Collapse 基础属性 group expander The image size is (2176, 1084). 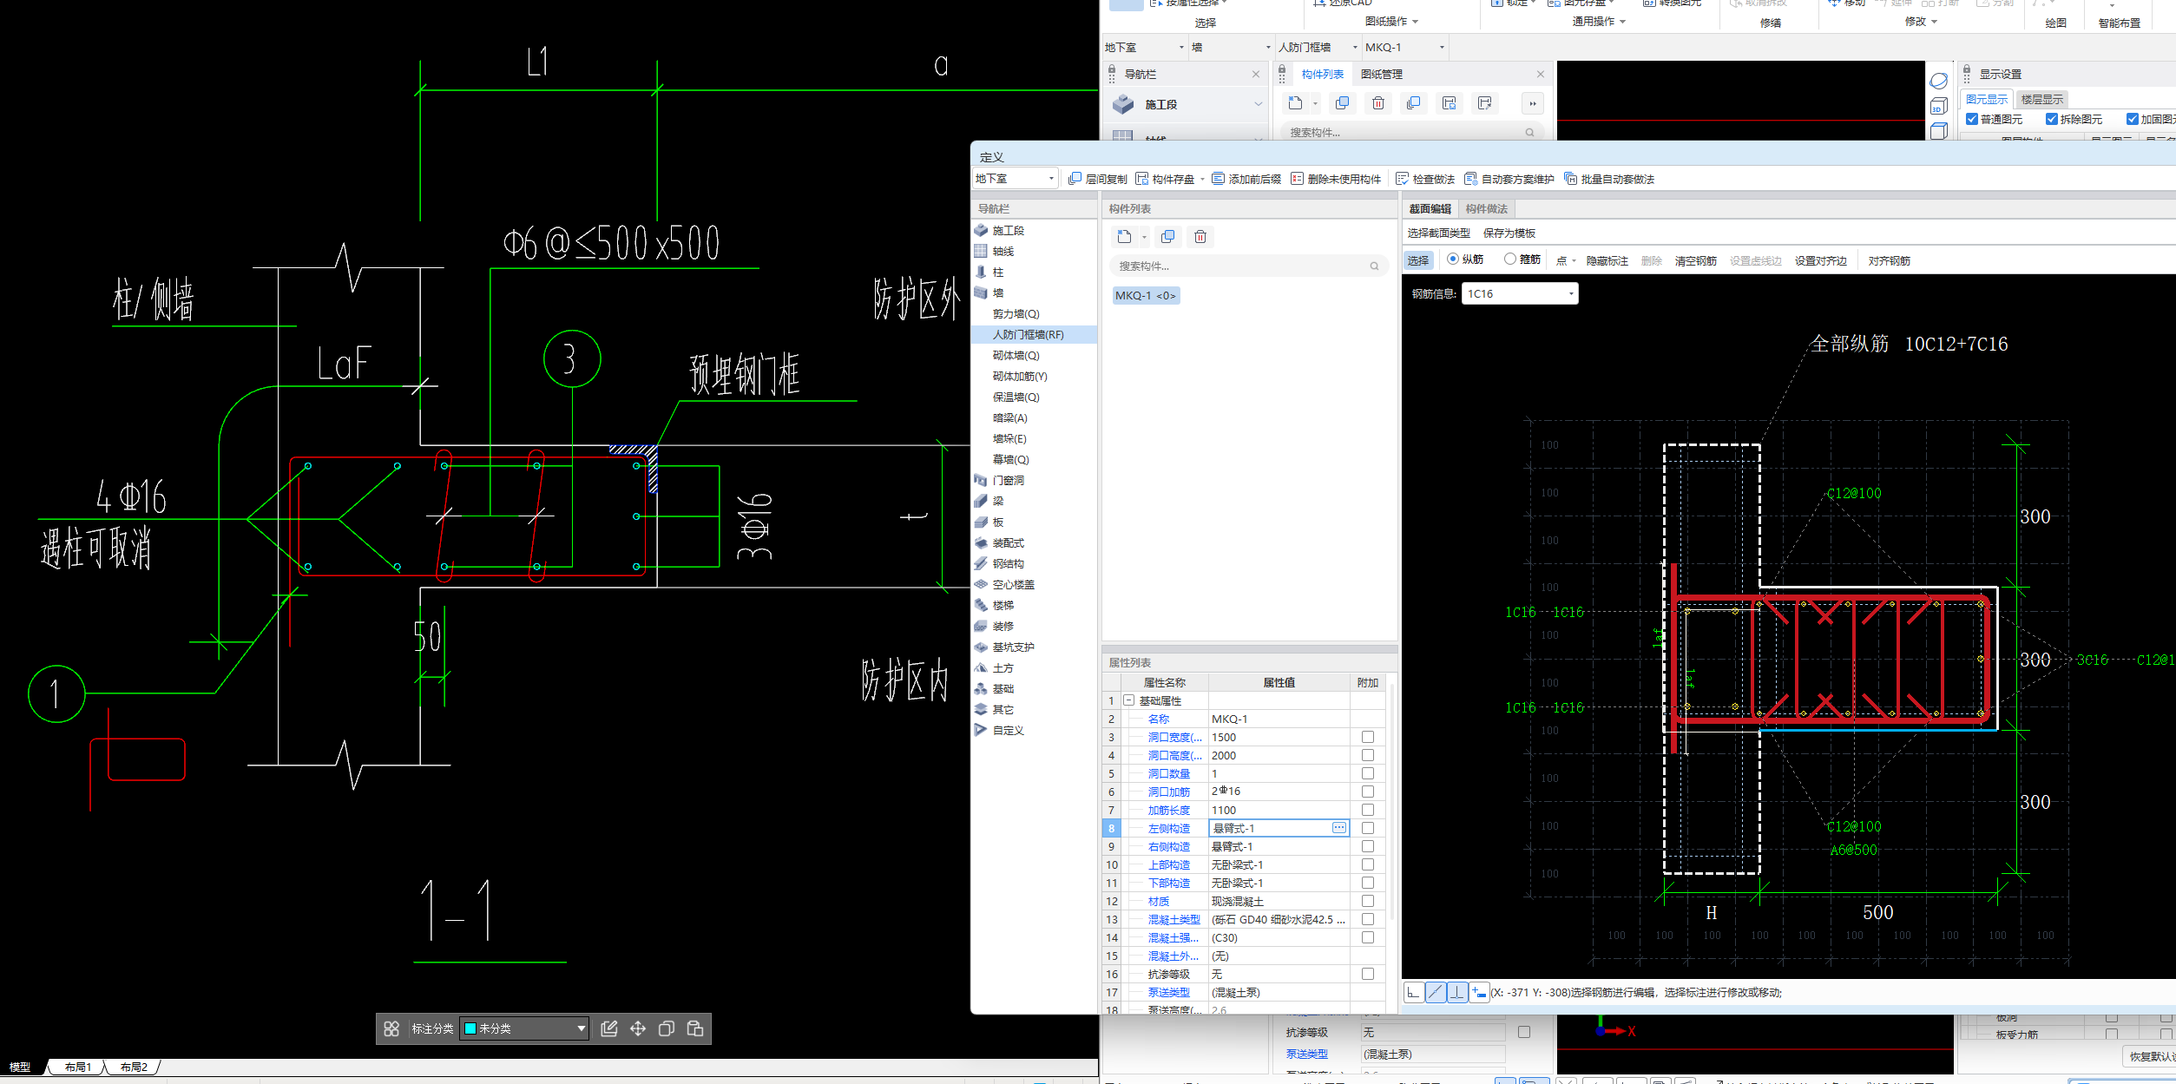1129,700
